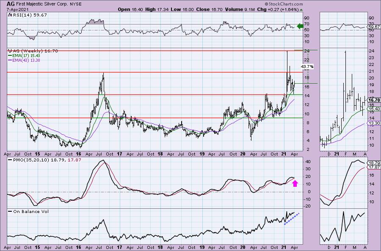Click the AG (Weekly) 16.70 legend label
Image resolution: width=381 pixels, height=251 pixels.
coord(33,51)
